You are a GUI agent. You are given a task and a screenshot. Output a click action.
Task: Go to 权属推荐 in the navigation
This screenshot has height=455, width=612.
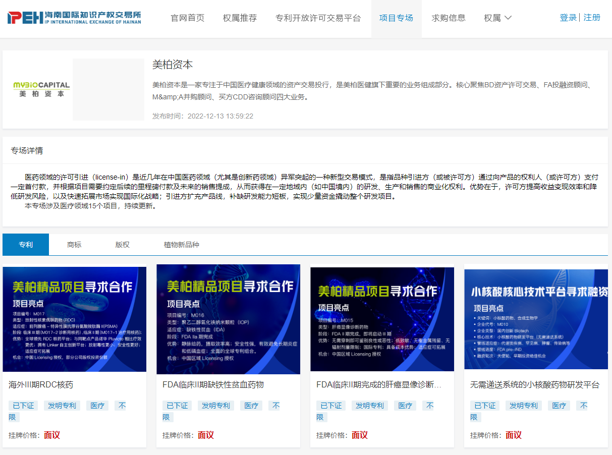(240, 18)
